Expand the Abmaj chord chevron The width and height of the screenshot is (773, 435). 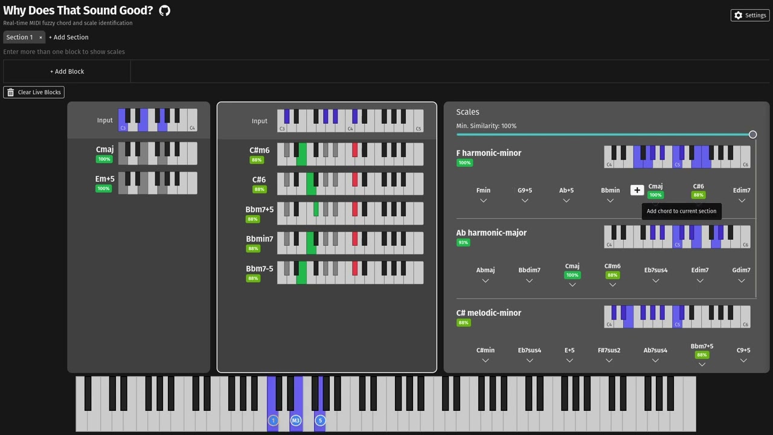pos(485,280)
